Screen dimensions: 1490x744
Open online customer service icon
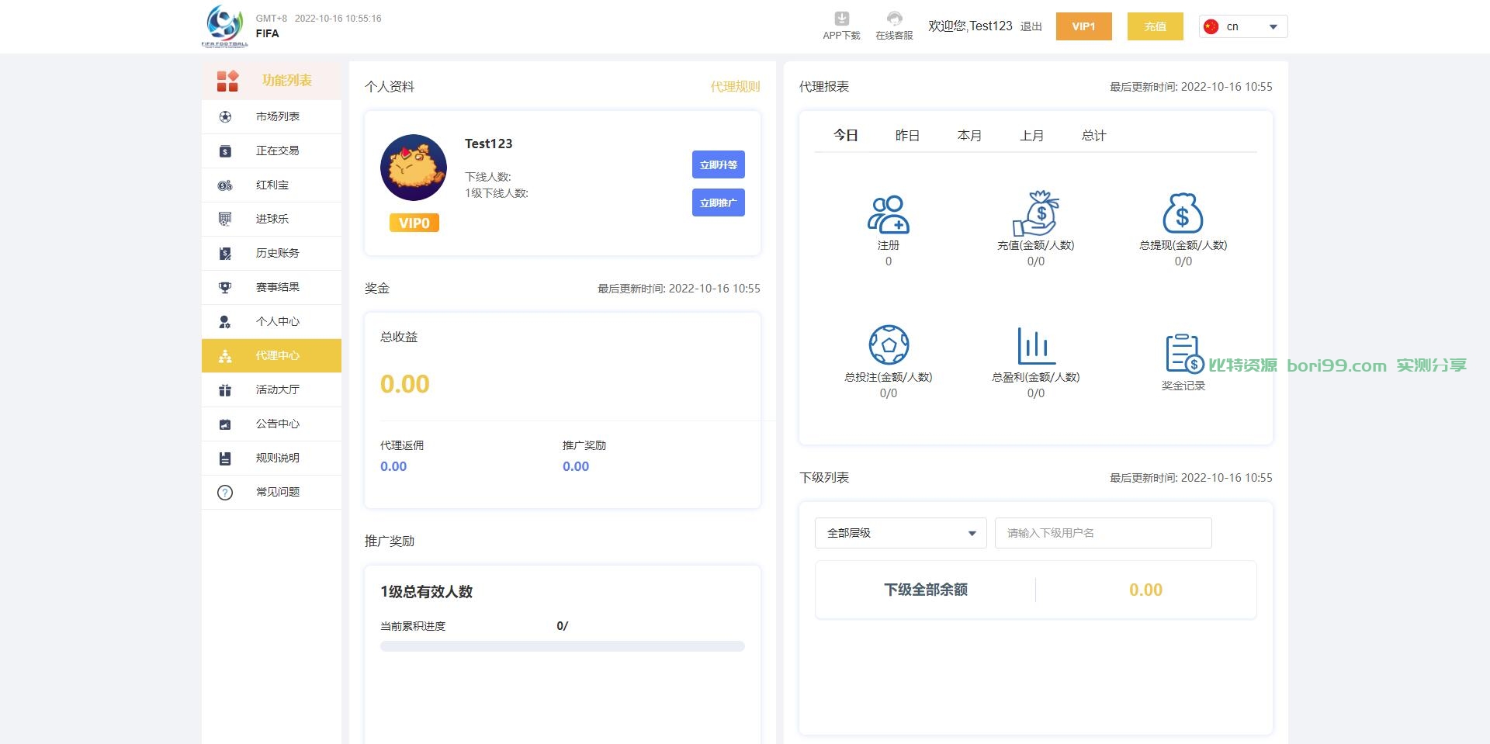[894, 19]
